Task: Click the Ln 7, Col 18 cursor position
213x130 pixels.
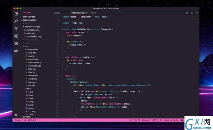Action: click(x=135, y=120)
